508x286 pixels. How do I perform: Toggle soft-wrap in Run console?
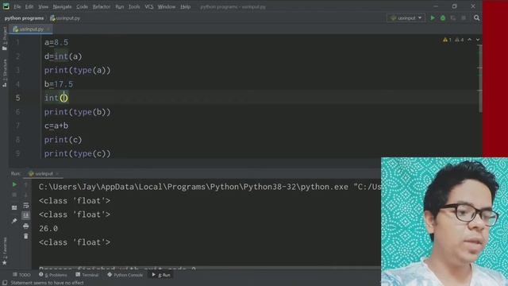click(x=26, y=205)
